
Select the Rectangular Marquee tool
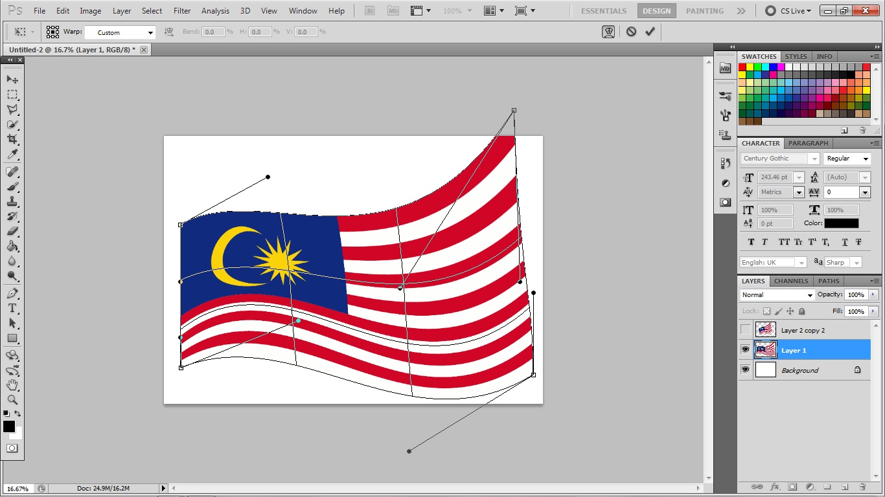pos(12,94)
